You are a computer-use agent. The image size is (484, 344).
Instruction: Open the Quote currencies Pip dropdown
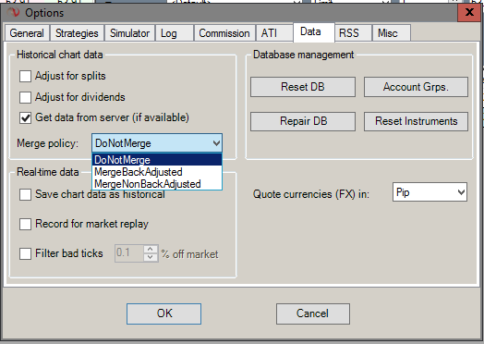[x=430, y=192]
